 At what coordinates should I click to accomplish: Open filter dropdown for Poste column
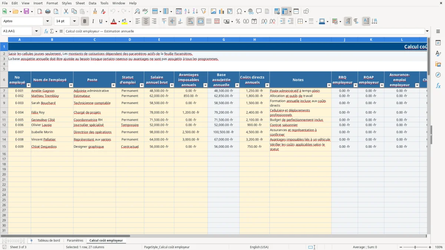click(113, 85)
